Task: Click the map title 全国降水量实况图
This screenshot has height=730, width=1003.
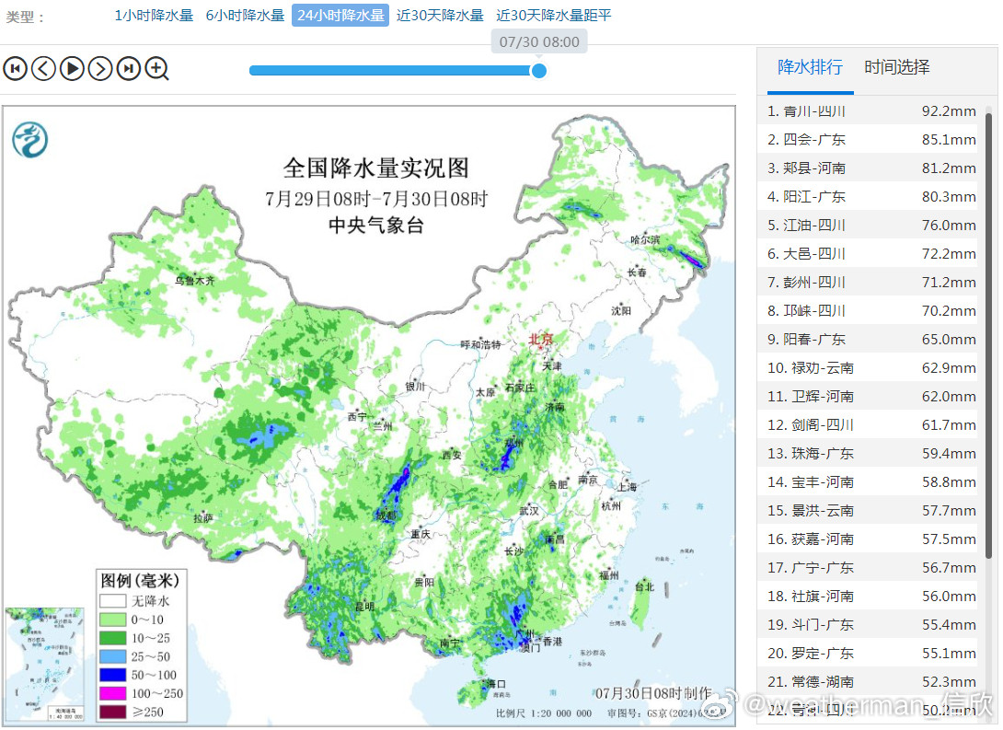Action: point(376,168)
